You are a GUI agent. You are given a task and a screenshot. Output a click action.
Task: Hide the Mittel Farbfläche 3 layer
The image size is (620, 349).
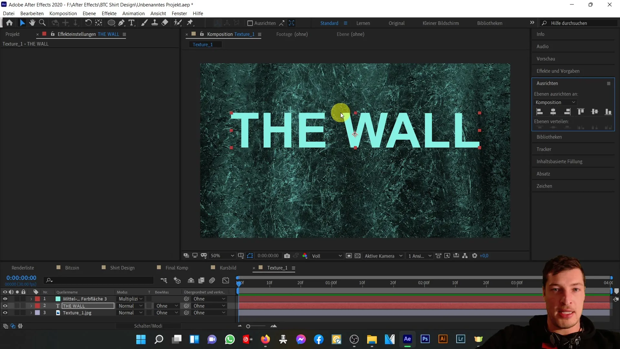coord(5,299)
